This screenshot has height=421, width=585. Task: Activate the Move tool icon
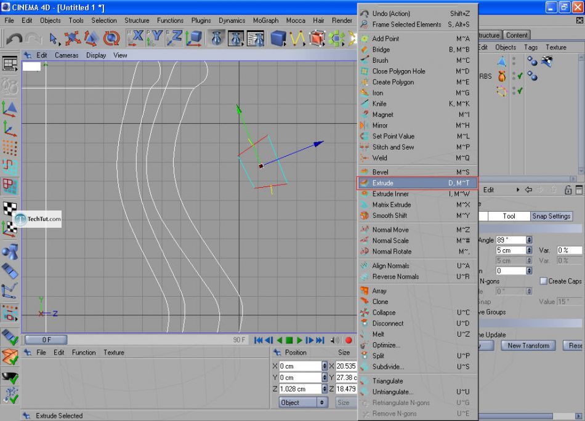coord(73,38)
